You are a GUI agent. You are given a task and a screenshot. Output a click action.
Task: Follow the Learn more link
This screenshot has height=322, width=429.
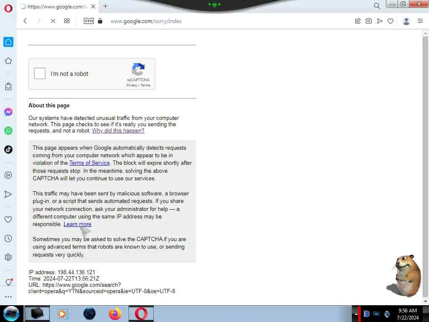(x=78, y=224)
